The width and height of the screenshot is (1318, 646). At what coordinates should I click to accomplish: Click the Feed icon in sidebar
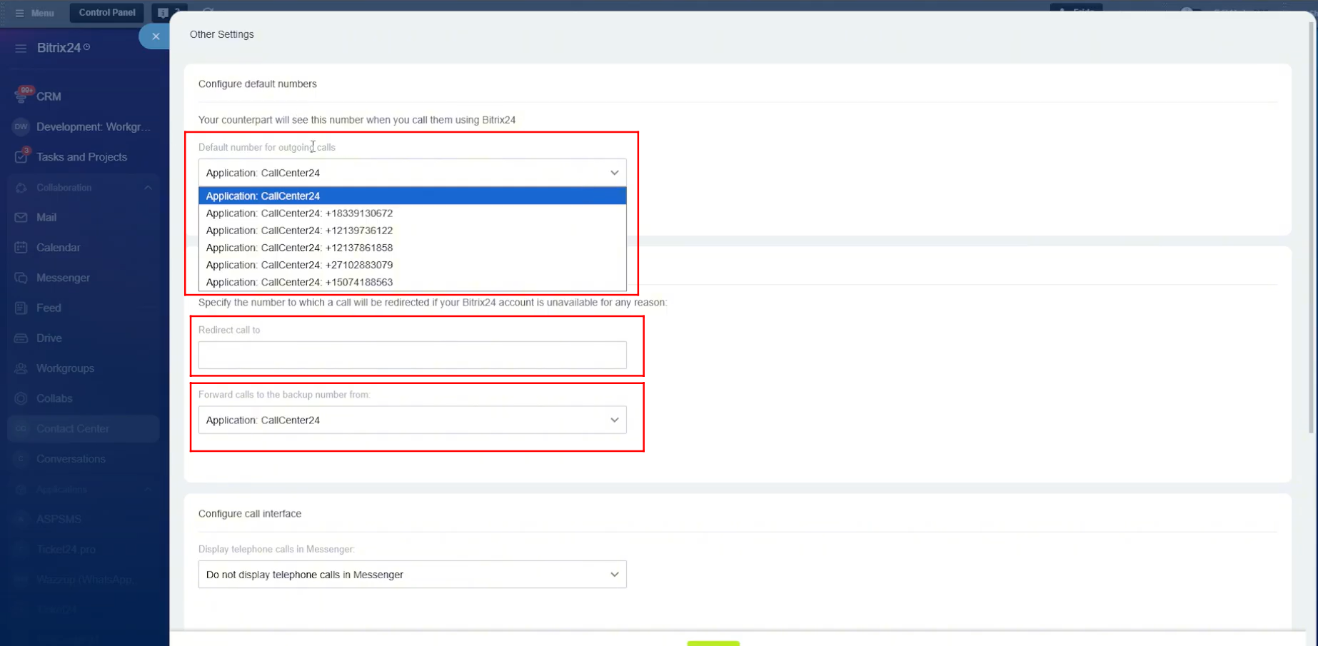pyautogui.click(x=21, y=308)
